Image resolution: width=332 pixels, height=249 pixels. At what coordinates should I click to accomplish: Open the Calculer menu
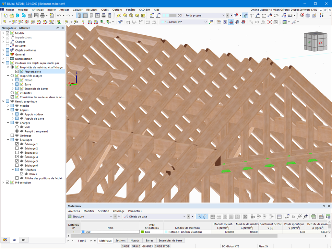coord(77,10)
